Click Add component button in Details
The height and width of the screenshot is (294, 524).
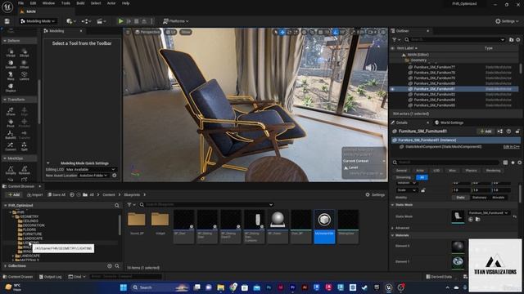coord(486,131)
